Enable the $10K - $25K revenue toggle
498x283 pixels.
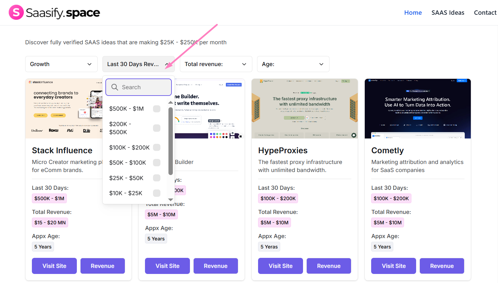pos(156,193)
